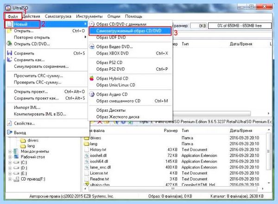Expand Рабочий стол tree node

point(10,157)
